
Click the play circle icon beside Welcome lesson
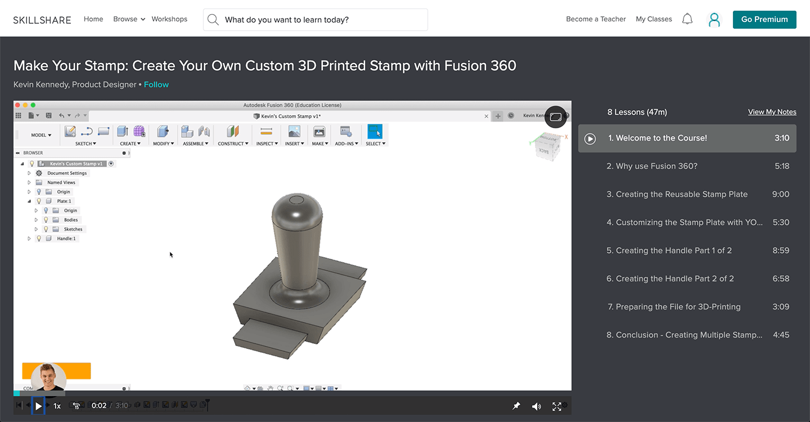(x=590, y=138)
